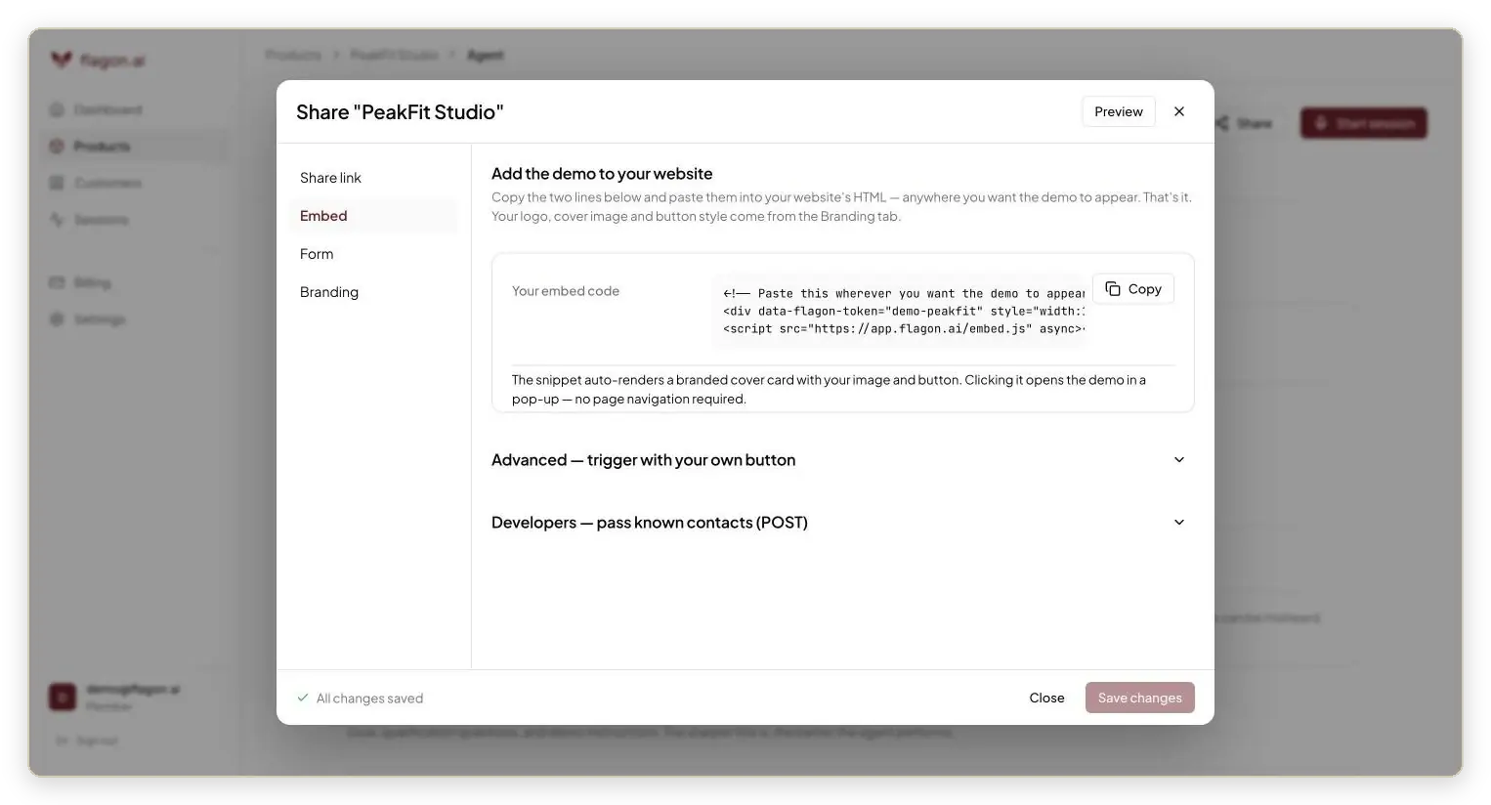Expand the Advanced trigger with your own button section
Image resolution: width=1491 pixels, height=805 pixels.
coord(842,460)
